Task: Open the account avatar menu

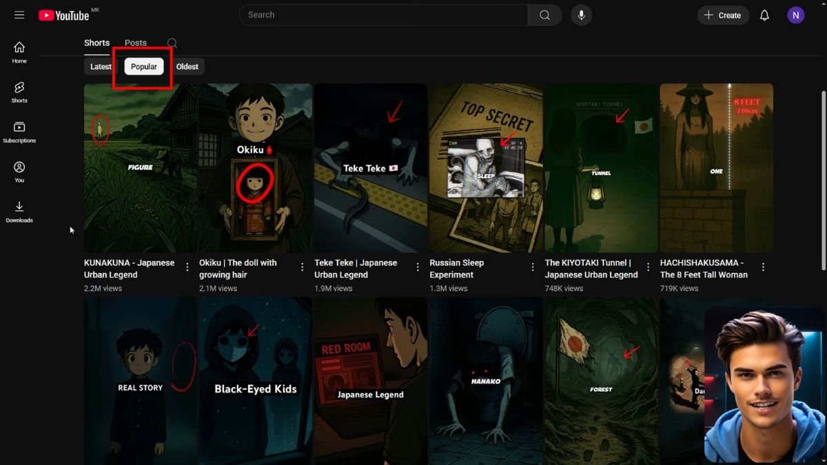Action: (x=796, y=15)
